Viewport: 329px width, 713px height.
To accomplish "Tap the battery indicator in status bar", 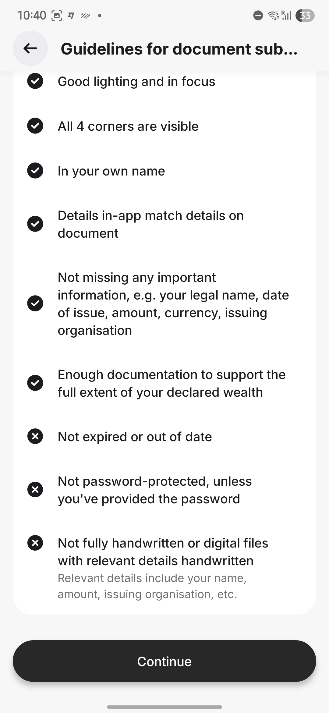I will click(305, 15).
